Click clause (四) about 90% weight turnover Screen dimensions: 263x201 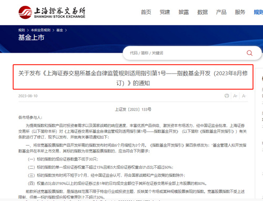117,183
